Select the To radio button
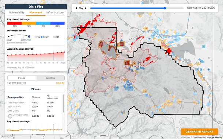This screenshot has width=223, height=139. [x=36, y=37]
